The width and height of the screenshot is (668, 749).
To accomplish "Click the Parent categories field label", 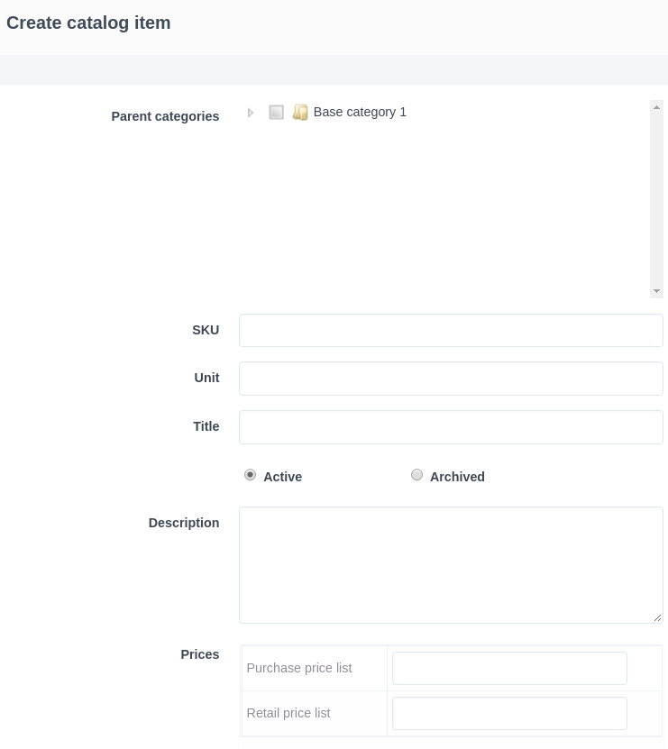I will 165,116.
